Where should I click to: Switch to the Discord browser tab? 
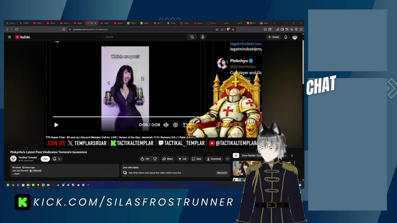point(11,23)
